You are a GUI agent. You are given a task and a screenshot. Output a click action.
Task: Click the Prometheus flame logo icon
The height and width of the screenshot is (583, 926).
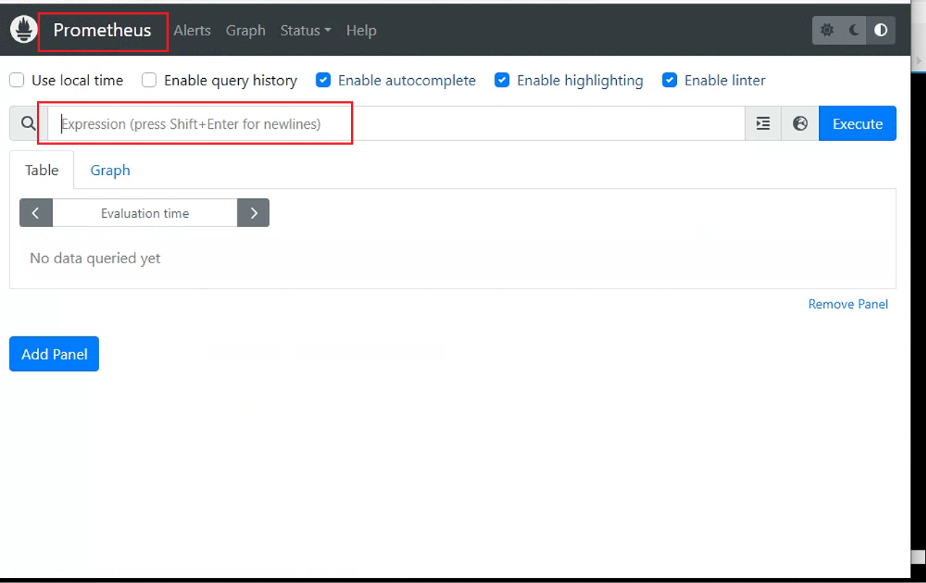pos(24,30)
